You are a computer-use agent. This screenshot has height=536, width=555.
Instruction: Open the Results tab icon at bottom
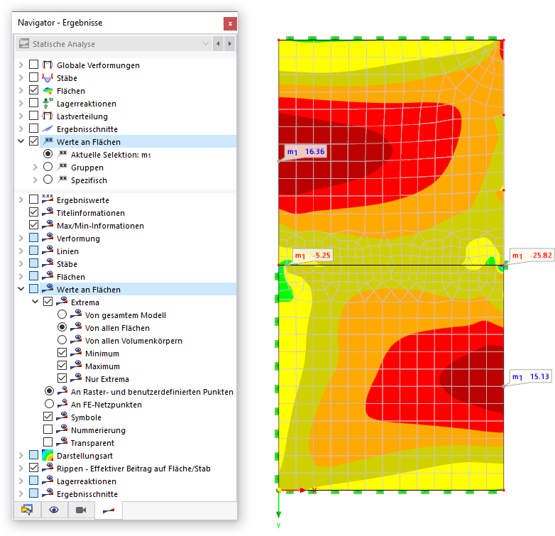coord(109,510)
